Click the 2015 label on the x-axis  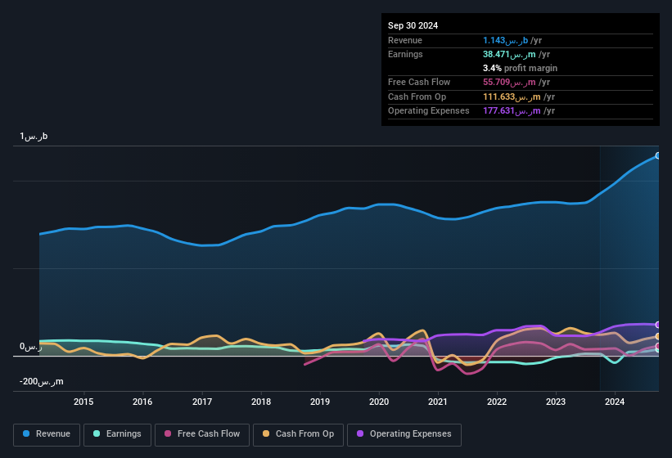[83, 402]
